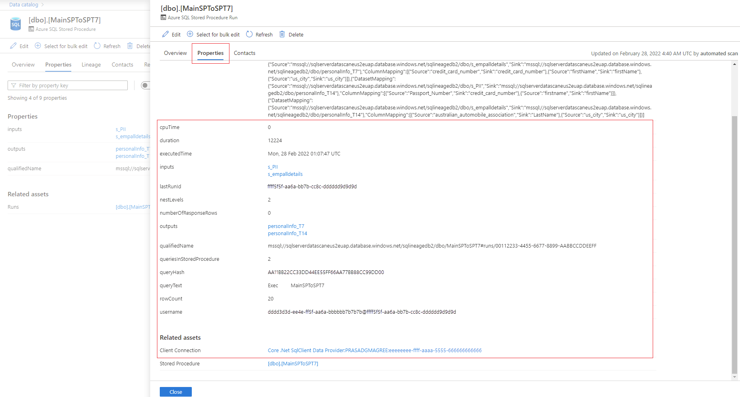
Task: Switch to the Properties tab in the run panel
Action: click(x=211, y=53)
